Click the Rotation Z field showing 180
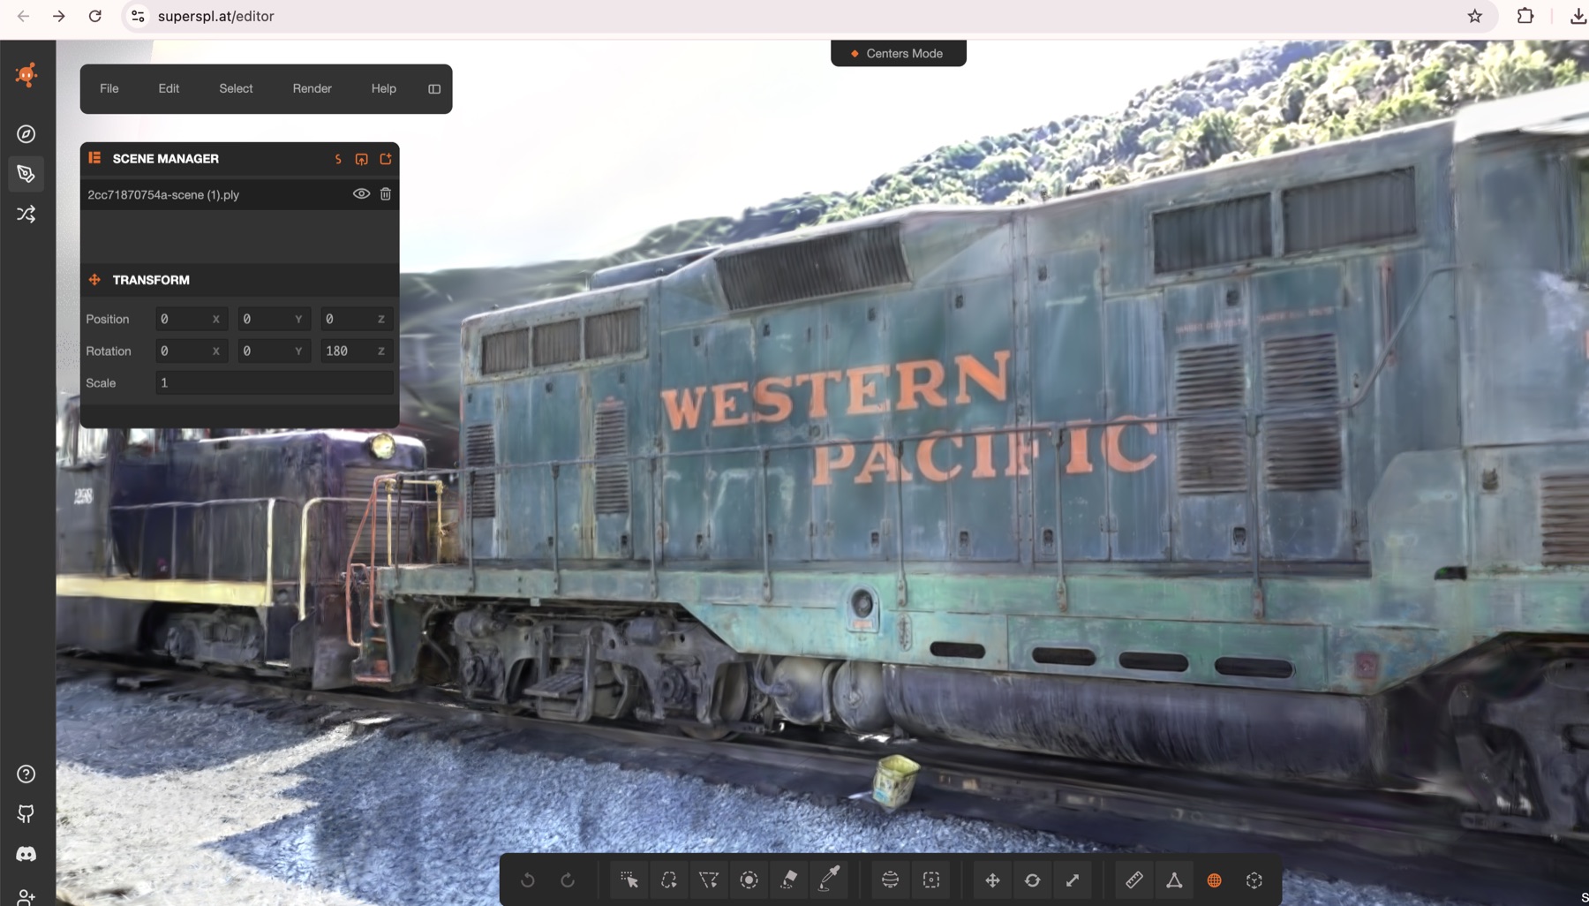The height and width of the screenshot is (906, 1589). [357, 351]
